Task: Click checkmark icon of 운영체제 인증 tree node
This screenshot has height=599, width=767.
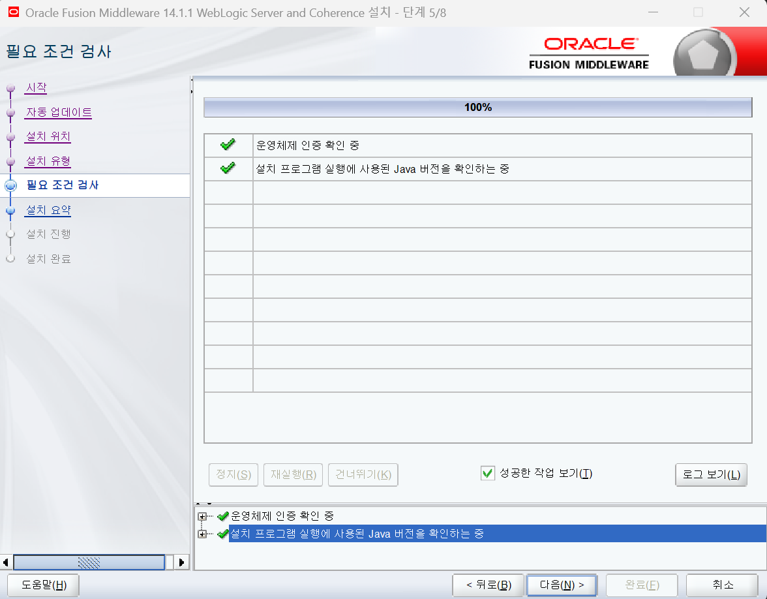Action: click(222, 515)
